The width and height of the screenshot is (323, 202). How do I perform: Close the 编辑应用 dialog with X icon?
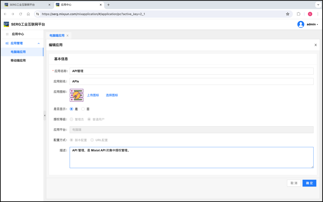click(316, 45)
